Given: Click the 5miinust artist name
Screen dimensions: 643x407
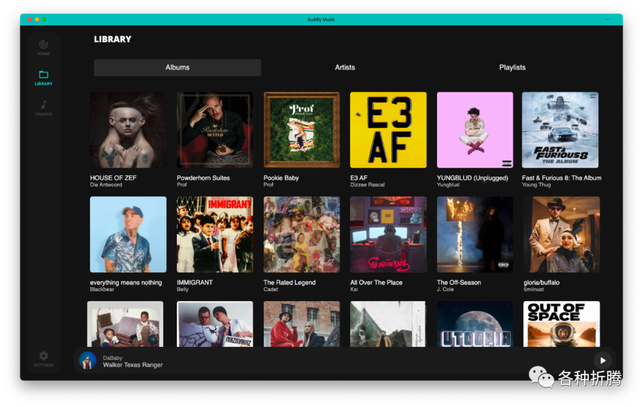Looking at the screenshot, I should coord(533,289).
